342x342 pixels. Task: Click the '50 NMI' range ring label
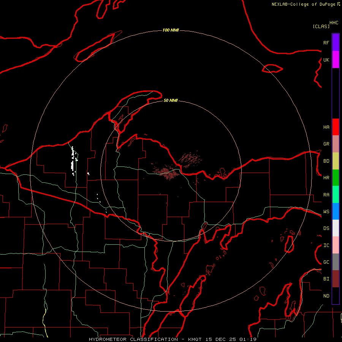click(x=171, y=100)
